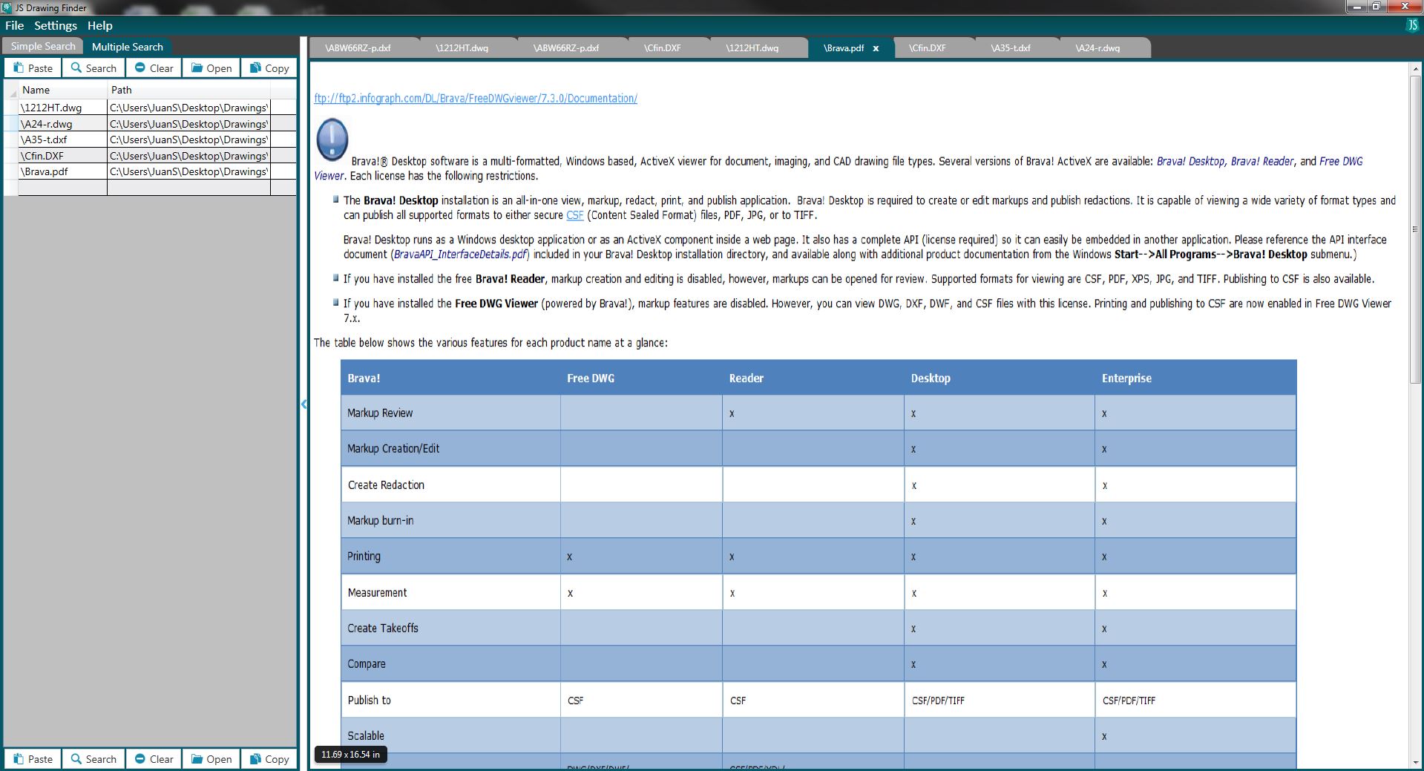Click the CSF hyperlink in the document

point(574,215)
